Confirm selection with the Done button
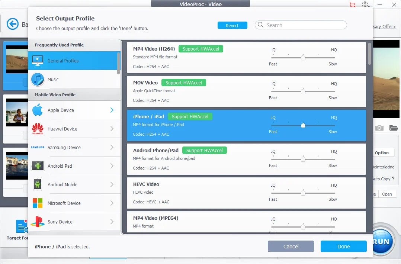401x264 pixels. (343, 246)
